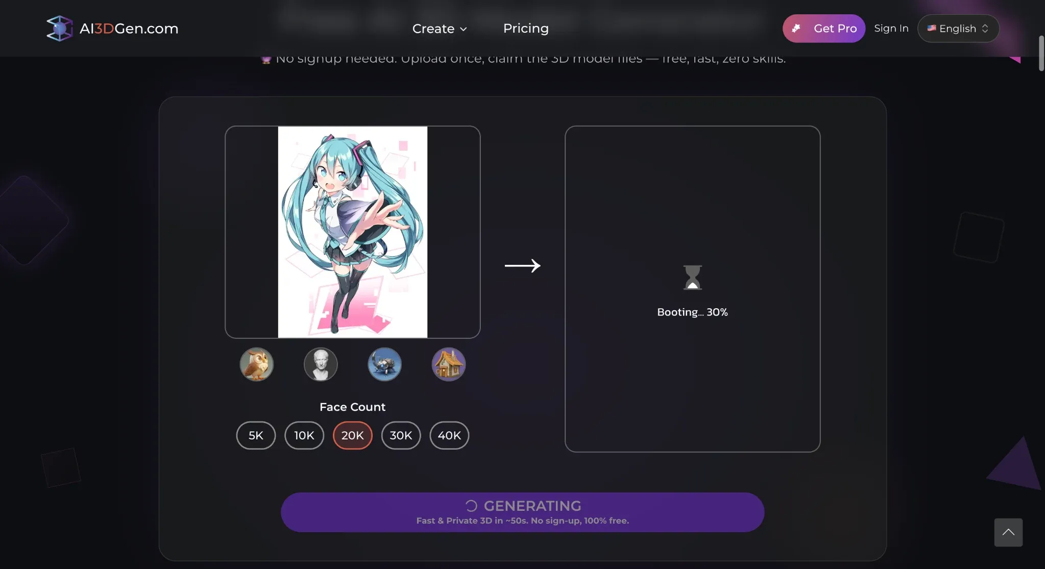1045x569 pixels.
Task: Open the English language selector
Action: [958, 29]
